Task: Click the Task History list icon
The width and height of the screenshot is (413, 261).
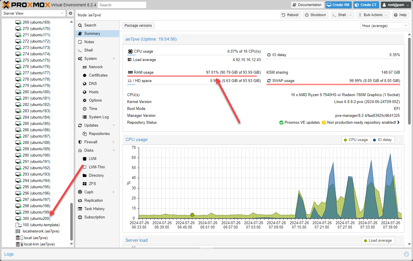Action: coord(80,209)
